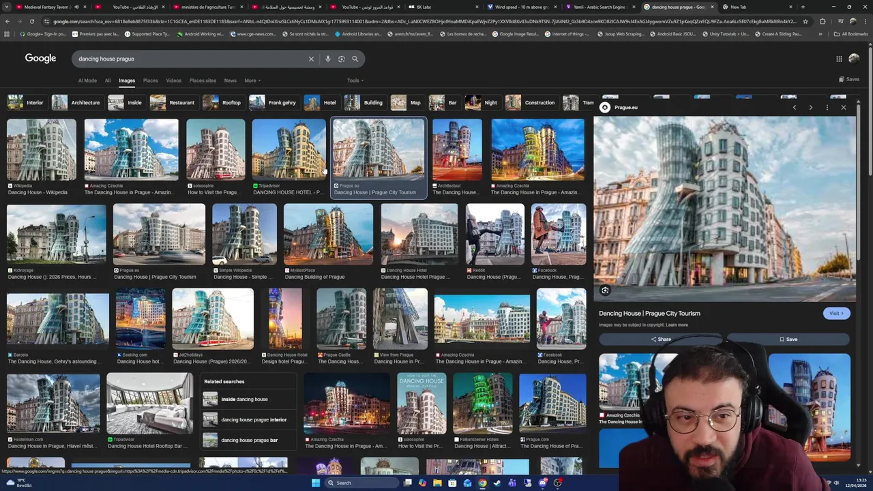Click the Share button in preview panel

click(660, 339)
